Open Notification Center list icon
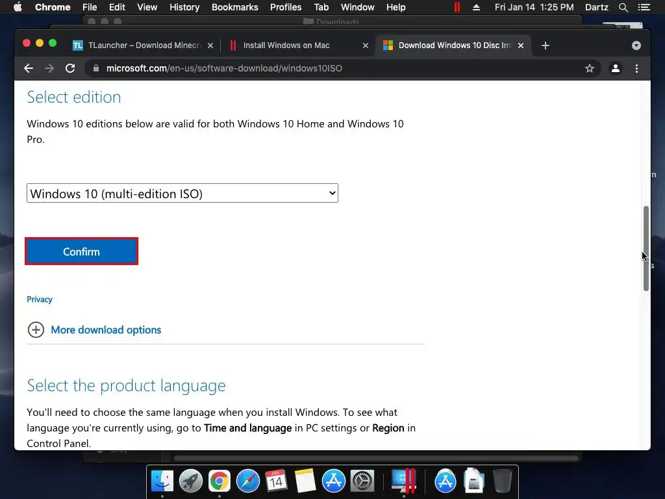665x499 pixels. (x=644, y=7)
